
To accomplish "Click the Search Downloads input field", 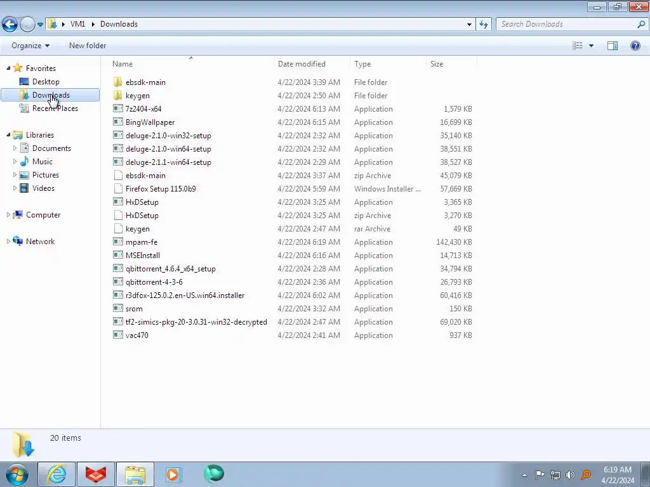I will [568, 25].
